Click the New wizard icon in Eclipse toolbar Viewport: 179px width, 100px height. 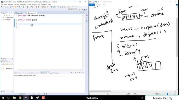(x=2, y=7)
